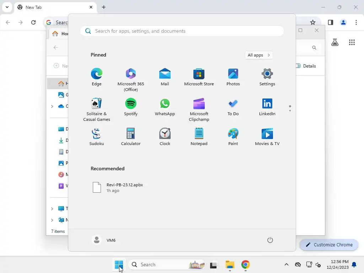This screenshot has height=273, width=364.
Task: Launch the To Do app
Action: (x=233, y=107)
